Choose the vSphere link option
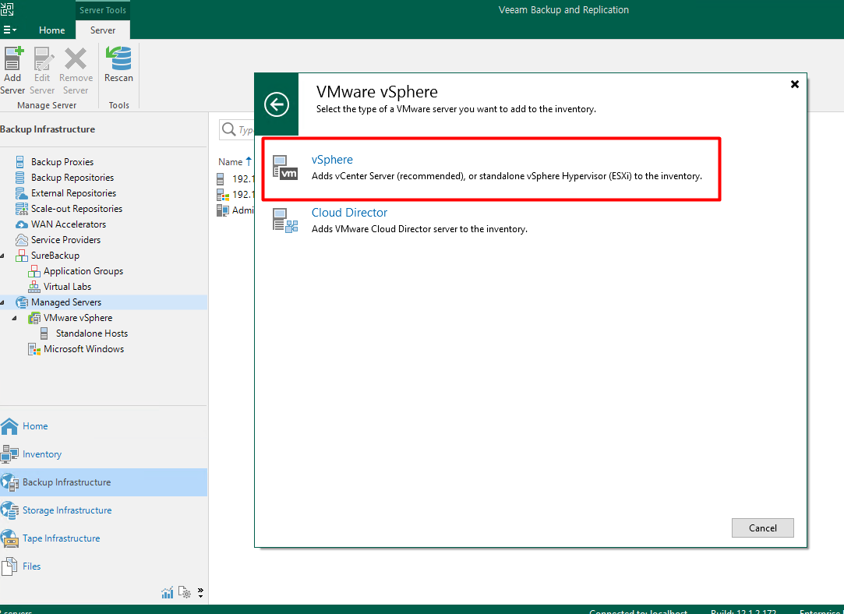 (332, 160)
